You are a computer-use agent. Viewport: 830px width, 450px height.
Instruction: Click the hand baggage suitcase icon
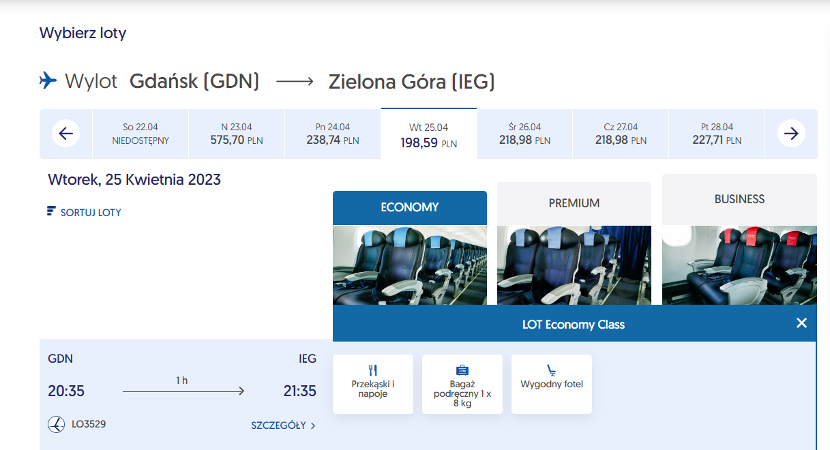pos(462,370)
